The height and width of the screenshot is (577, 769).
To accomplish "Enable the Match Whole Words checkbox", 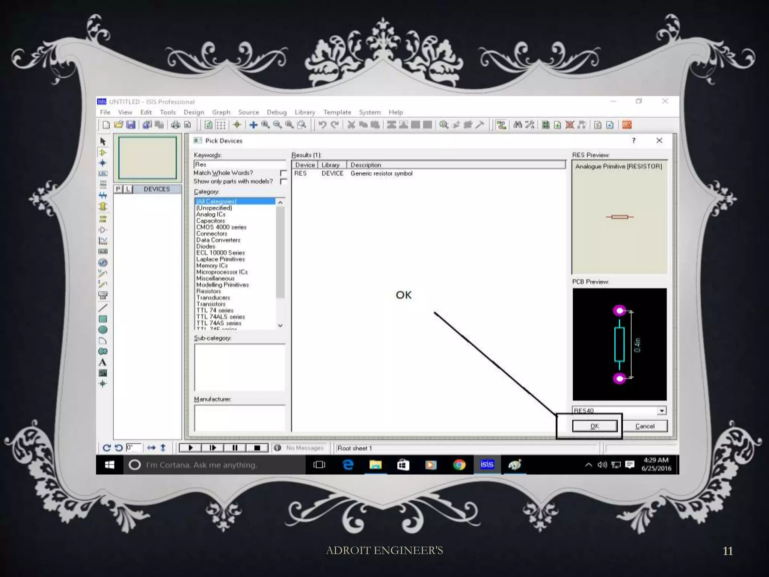I will pyautogui.click(x=283, y=173).
